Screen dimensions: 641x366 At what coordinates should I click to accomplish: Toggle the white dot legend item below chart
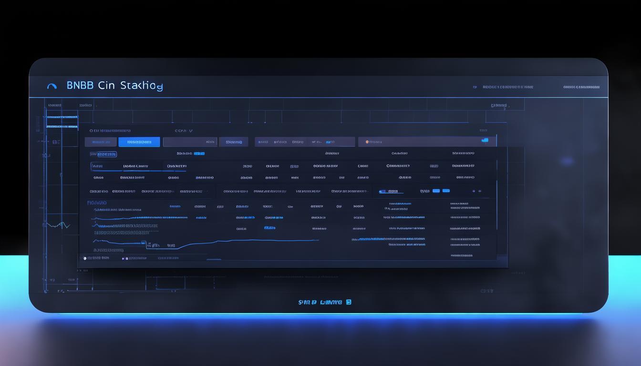pos(85,258)
